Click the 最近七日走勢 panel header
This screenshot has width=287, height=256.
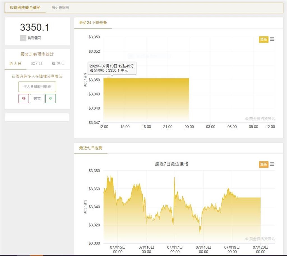[x=91, y=148]
